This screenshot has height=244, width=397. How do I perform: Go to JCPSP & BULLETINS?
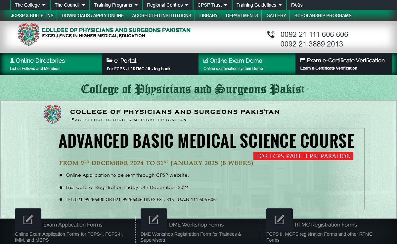32,15
